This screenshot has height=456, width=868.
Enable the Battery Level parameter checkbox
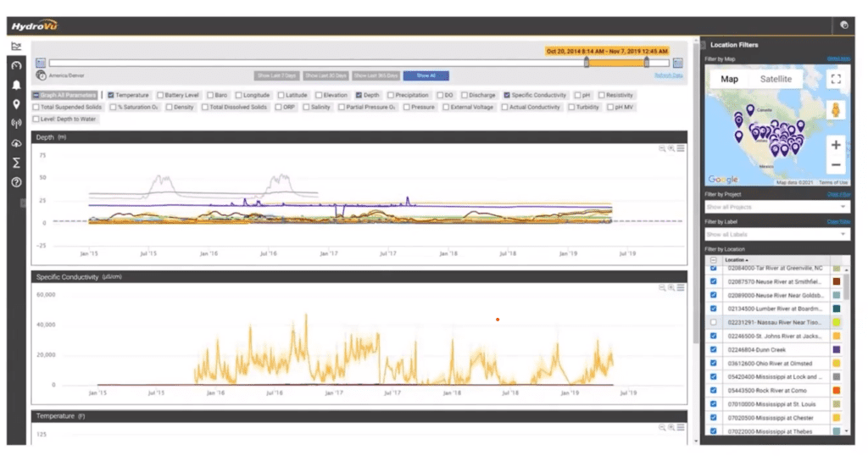(x=160, y=95)
